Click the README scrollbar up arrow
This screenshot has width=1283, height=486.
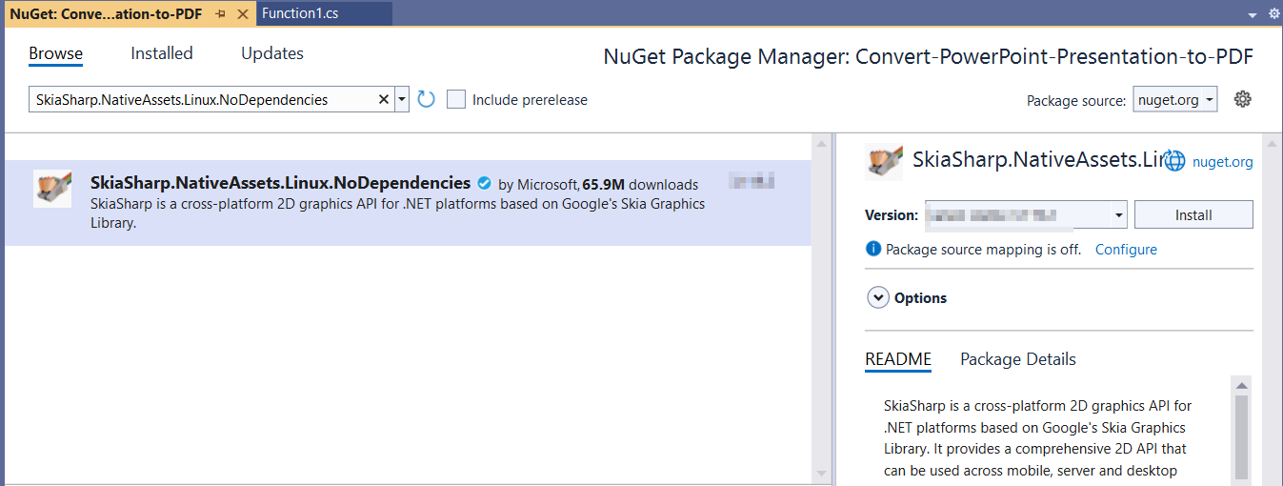tap(1241, 384)
